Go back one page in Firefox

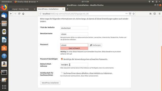(x=11, y=14)
